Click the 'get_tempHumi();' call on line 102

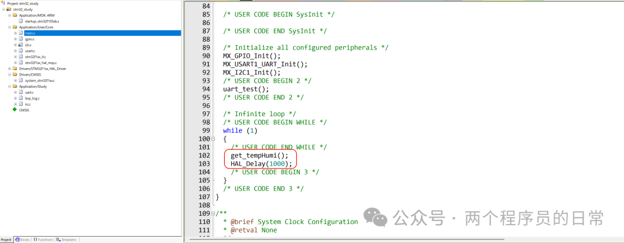259,155
